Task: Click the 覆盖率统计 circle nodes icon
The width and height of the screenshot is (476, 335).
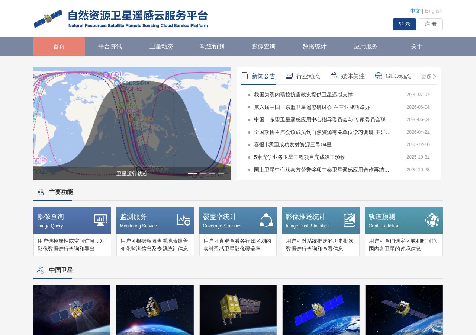Action: tap(266, 220)
